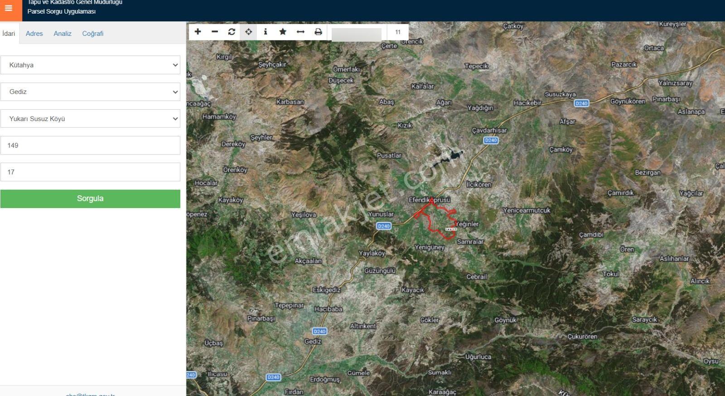725x396 pixels.
Task: Click the Yenicearmutcuk place label
Action: [x=527, y=210]
